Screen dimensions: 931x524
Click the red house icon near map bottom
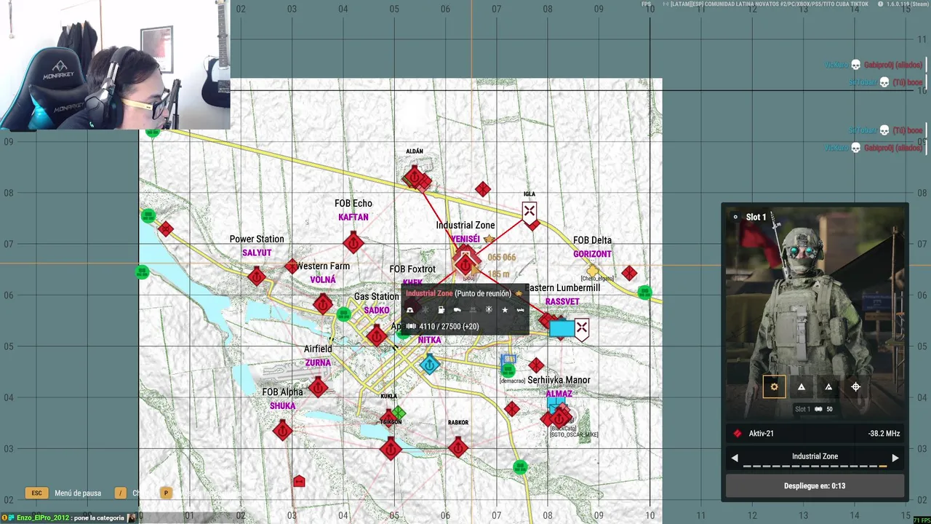click(298, 481)
